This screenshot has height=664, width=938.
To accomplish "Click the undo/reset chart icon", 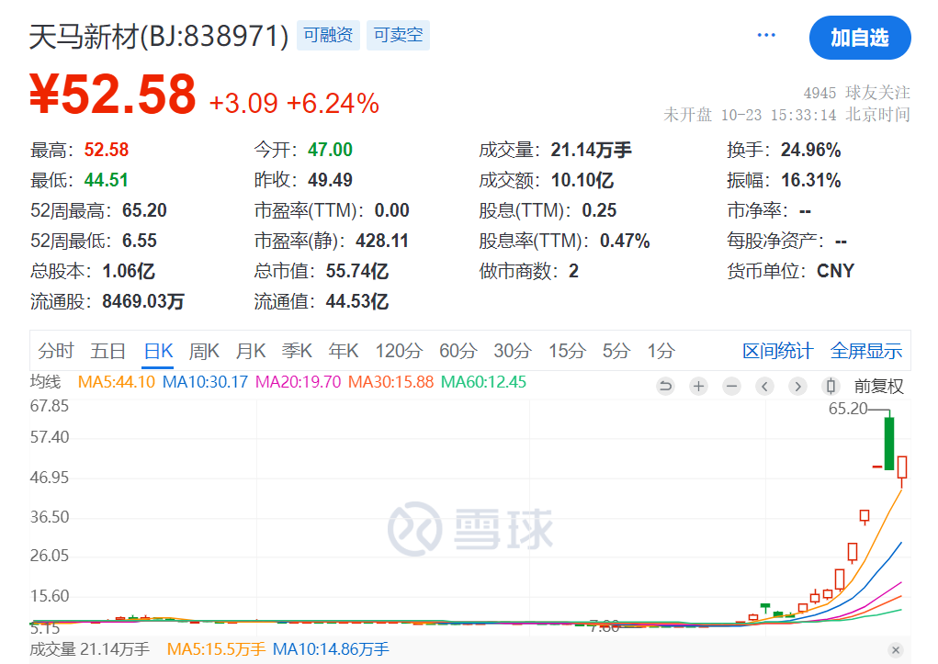I will pyautogui.click(x=665, y=387).
